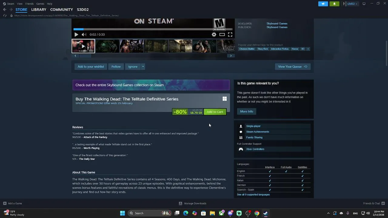The image size is (388, 218).
Task: Open the View menu
Action: coord(20,4)
